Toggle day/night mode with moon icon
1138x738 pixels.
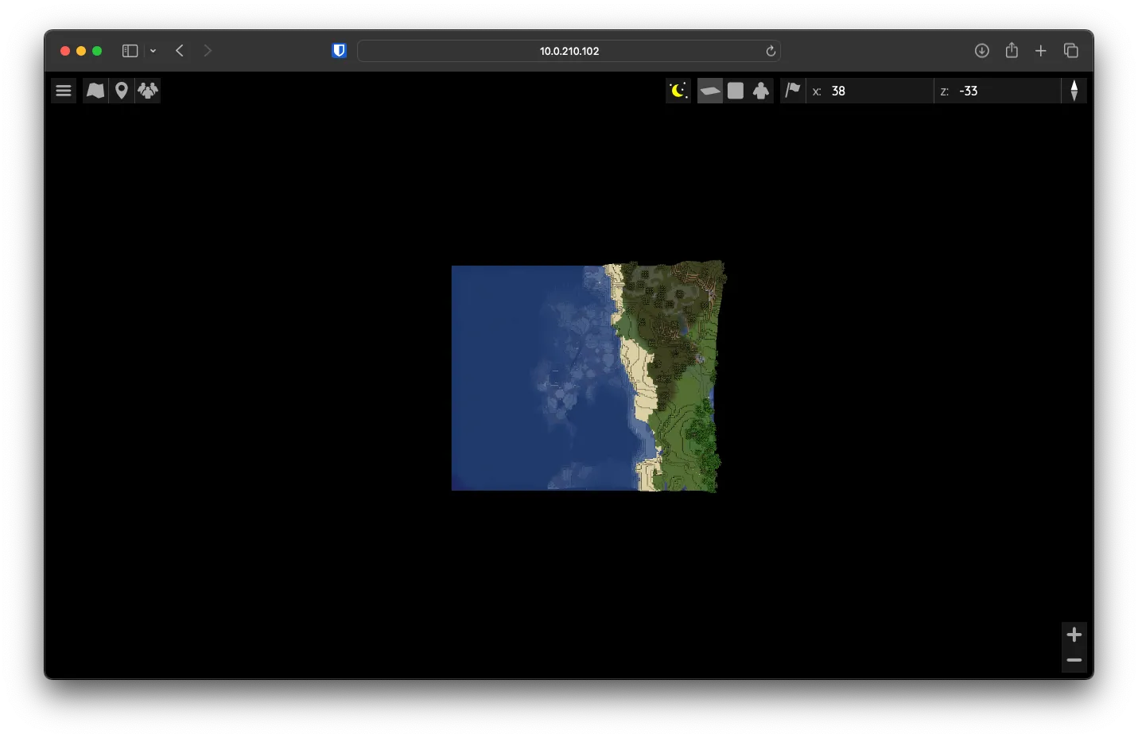[x=678, y=91]
